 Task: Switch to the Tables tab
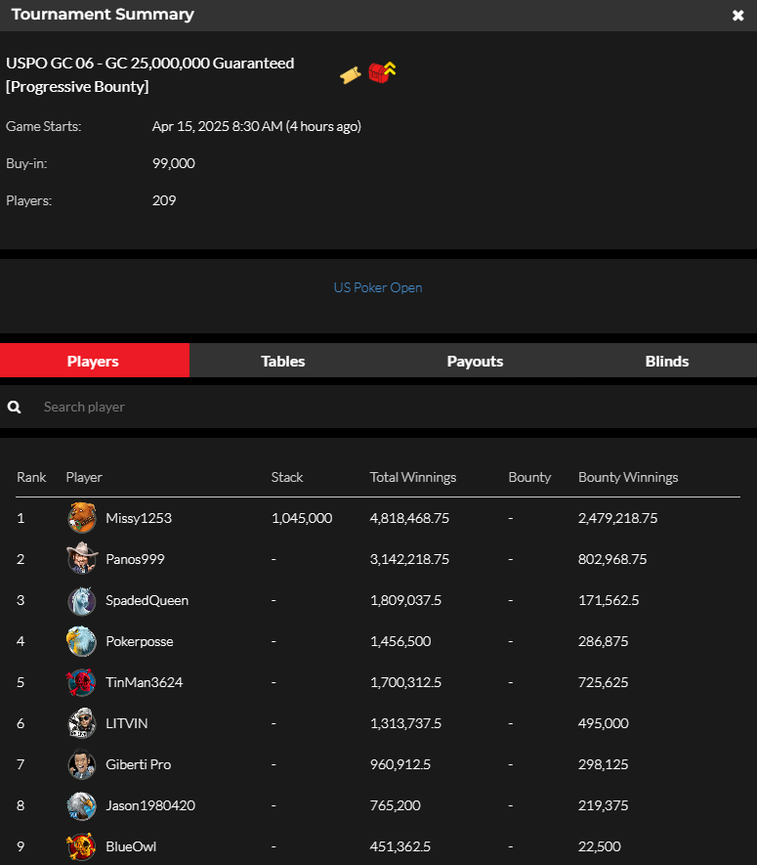[283, 361]
